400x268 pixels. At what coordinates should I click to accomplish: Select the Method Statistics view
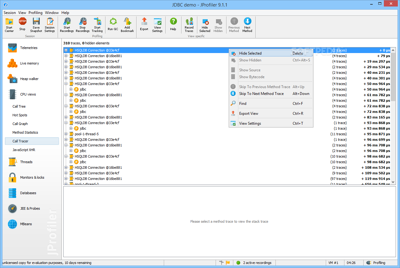pos(25,132)
